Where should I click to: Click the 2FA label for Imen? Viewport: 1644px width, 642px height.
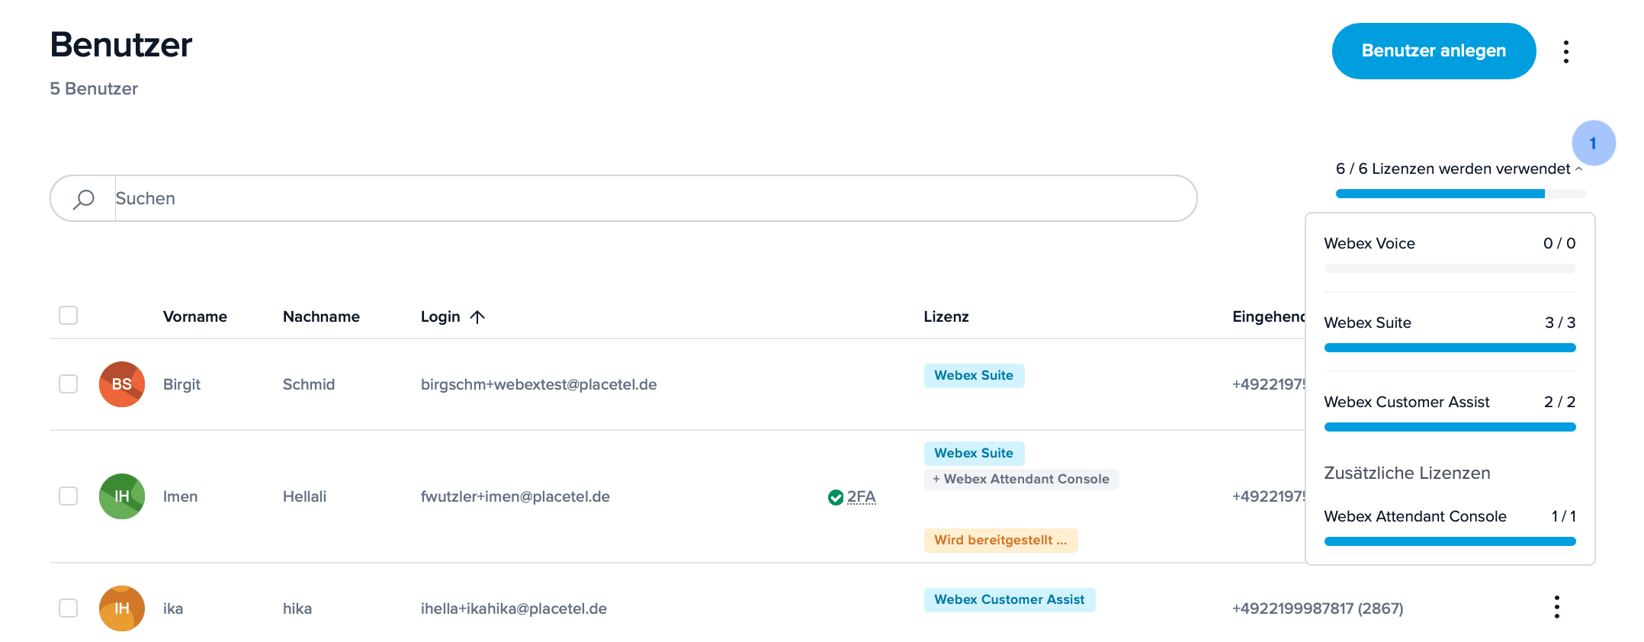coord(862,497)
